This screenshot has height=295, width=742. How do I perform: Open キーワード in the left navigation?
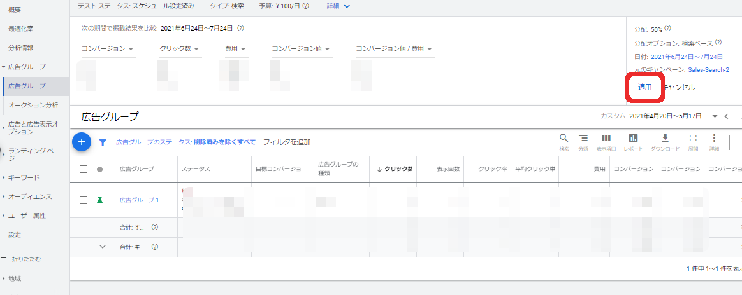24,177
